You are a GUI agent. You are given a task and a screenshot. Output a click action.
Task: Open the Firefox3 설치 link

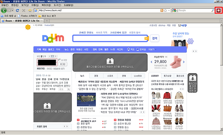coord(49,25)
